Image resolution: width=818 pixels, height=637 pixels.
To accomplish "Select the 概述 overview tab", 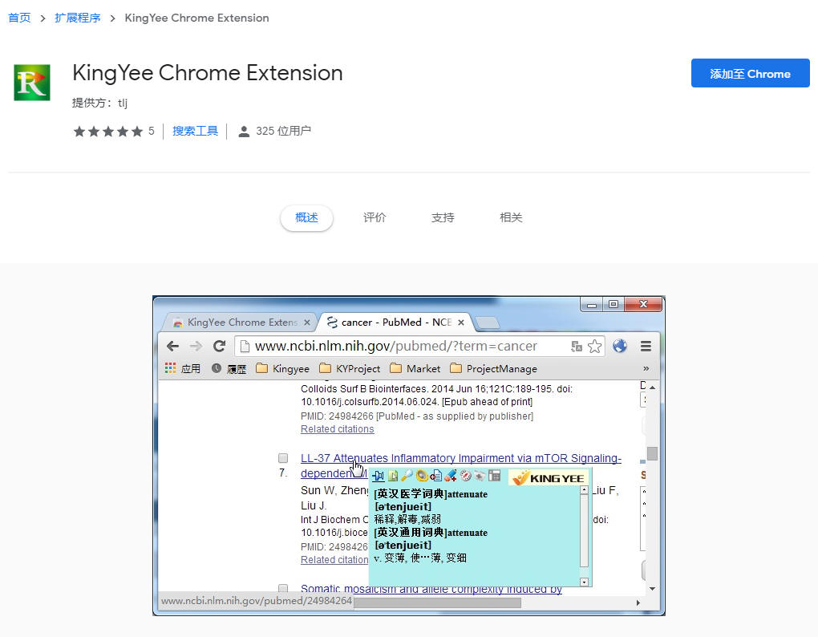I will (306, 217).
